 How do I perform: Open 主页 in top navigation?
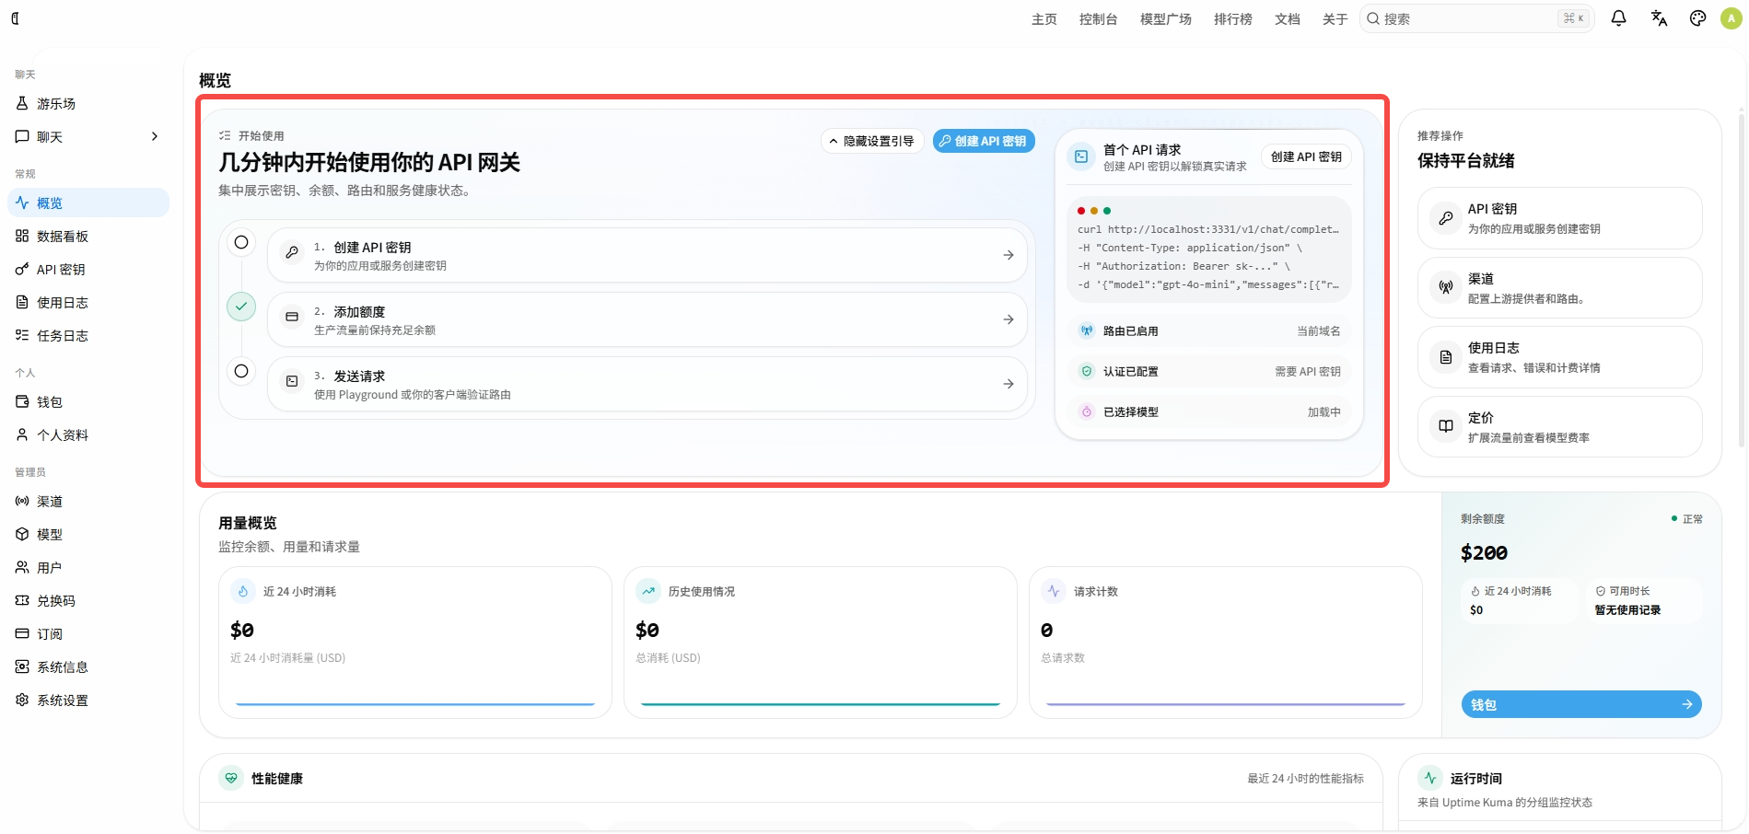pos(1044,19)
